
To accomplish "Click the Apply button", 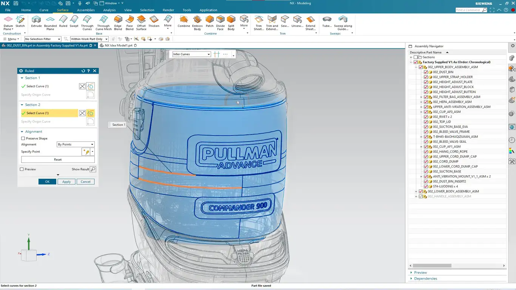I will pos(66,182).
